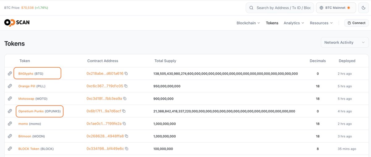
Task: Open contract address 0x268628...4948ffa8
Action: 105,136
